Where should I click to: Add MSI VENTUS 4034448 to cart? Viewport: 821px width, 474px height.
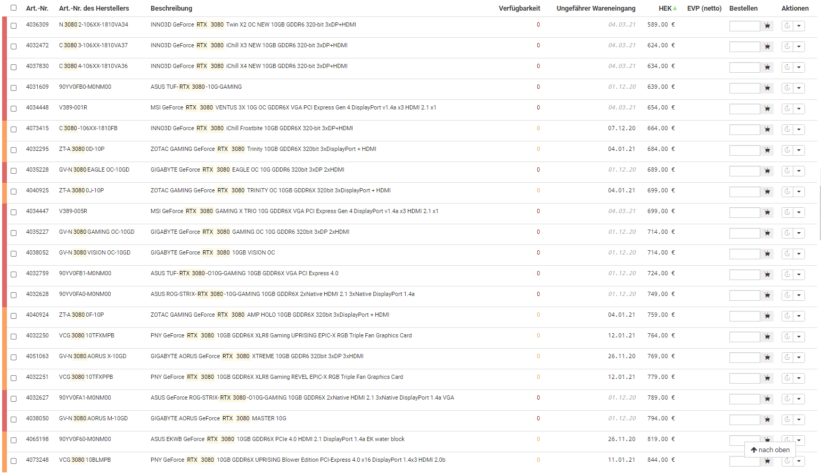(767, 109)
